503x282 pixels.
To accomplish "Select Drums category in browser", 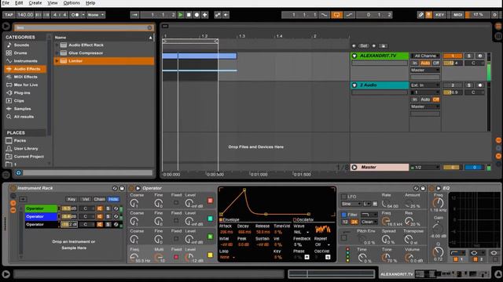I will tap(20, 53).
